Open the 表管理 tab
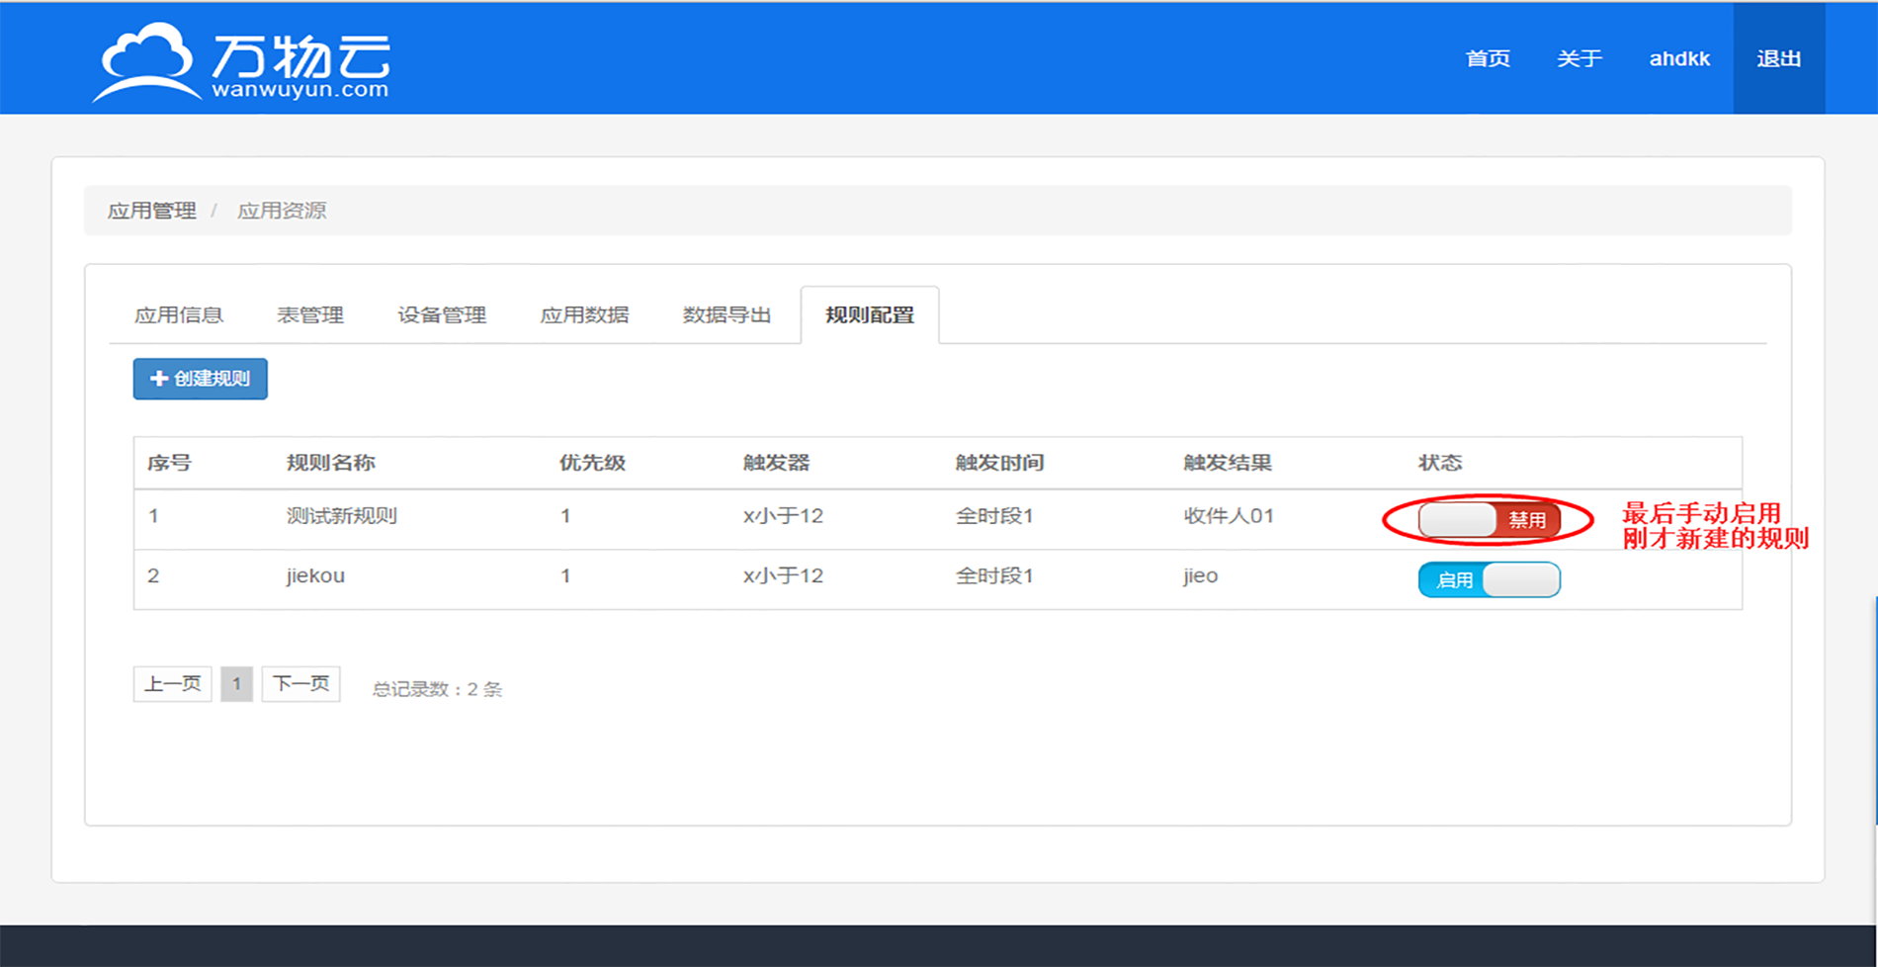The height and width of the screenshot is (967, 1878). pyautogui.click(x=310, y=315)
